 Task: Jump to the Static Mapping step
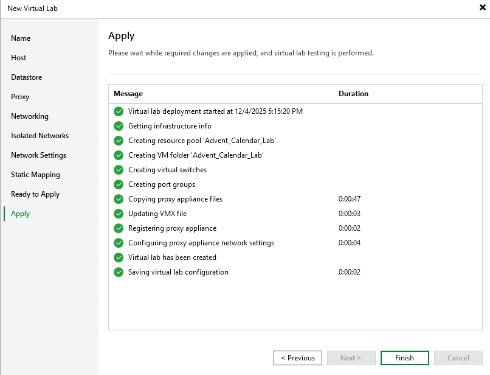[x=35, y=175]
